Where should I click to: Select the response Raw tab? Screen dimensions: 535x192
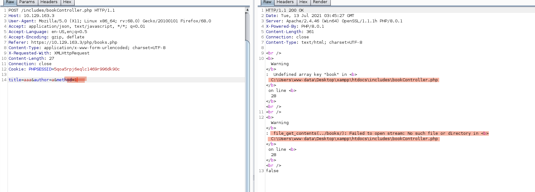click(x=267, y=2)
